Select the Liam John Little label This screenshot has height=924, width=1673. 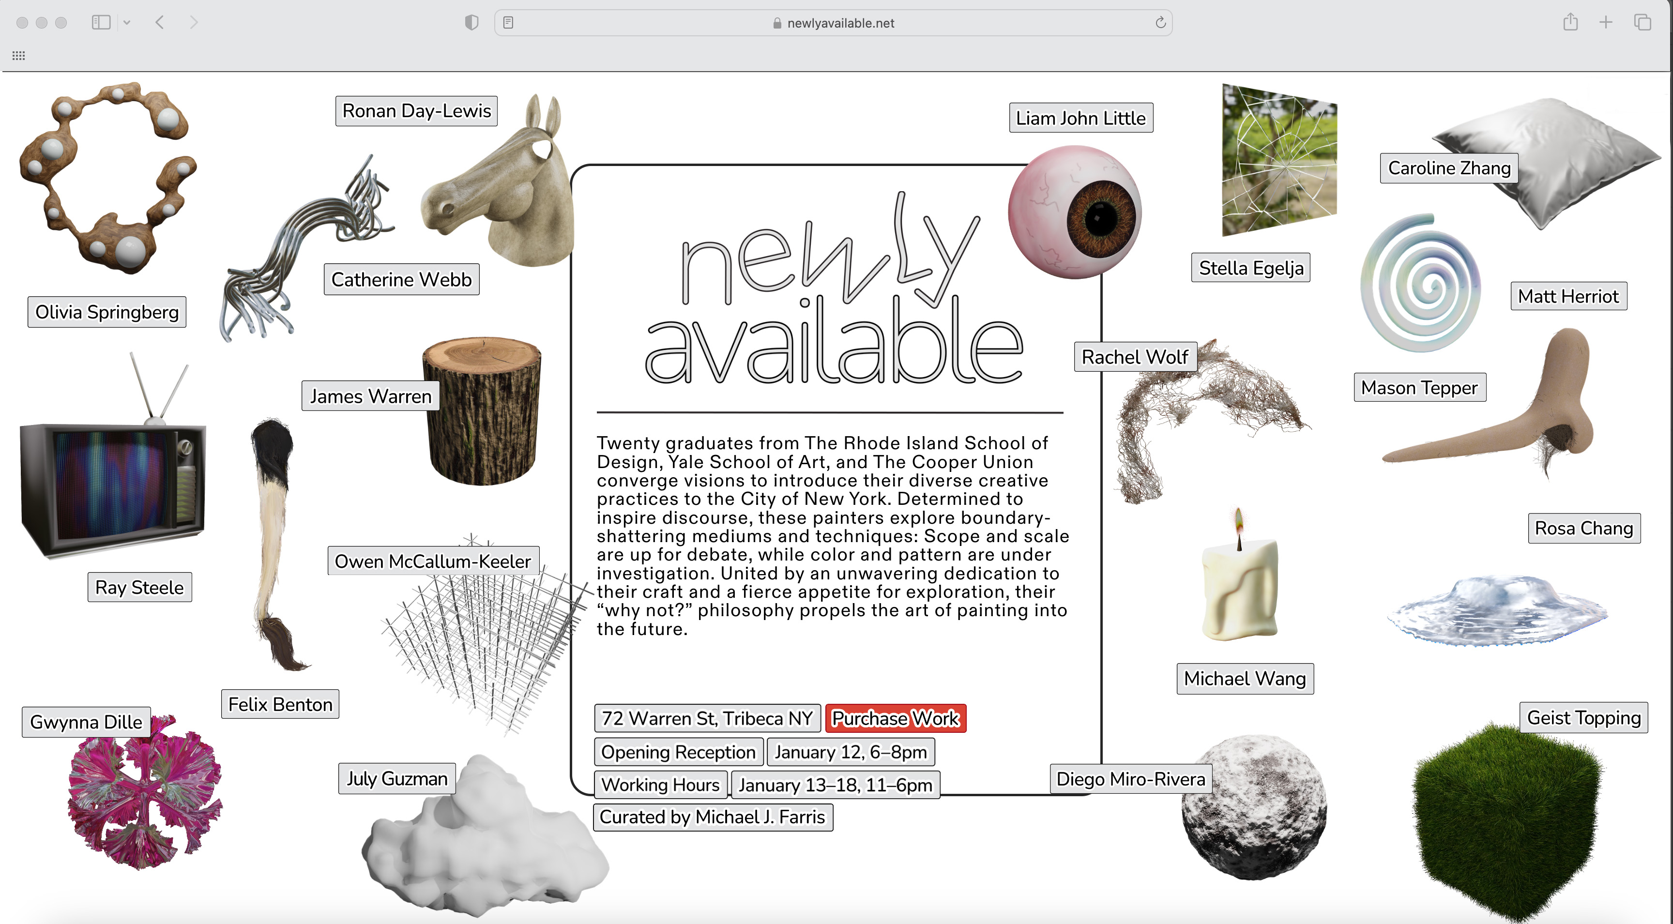[1080, 118]
